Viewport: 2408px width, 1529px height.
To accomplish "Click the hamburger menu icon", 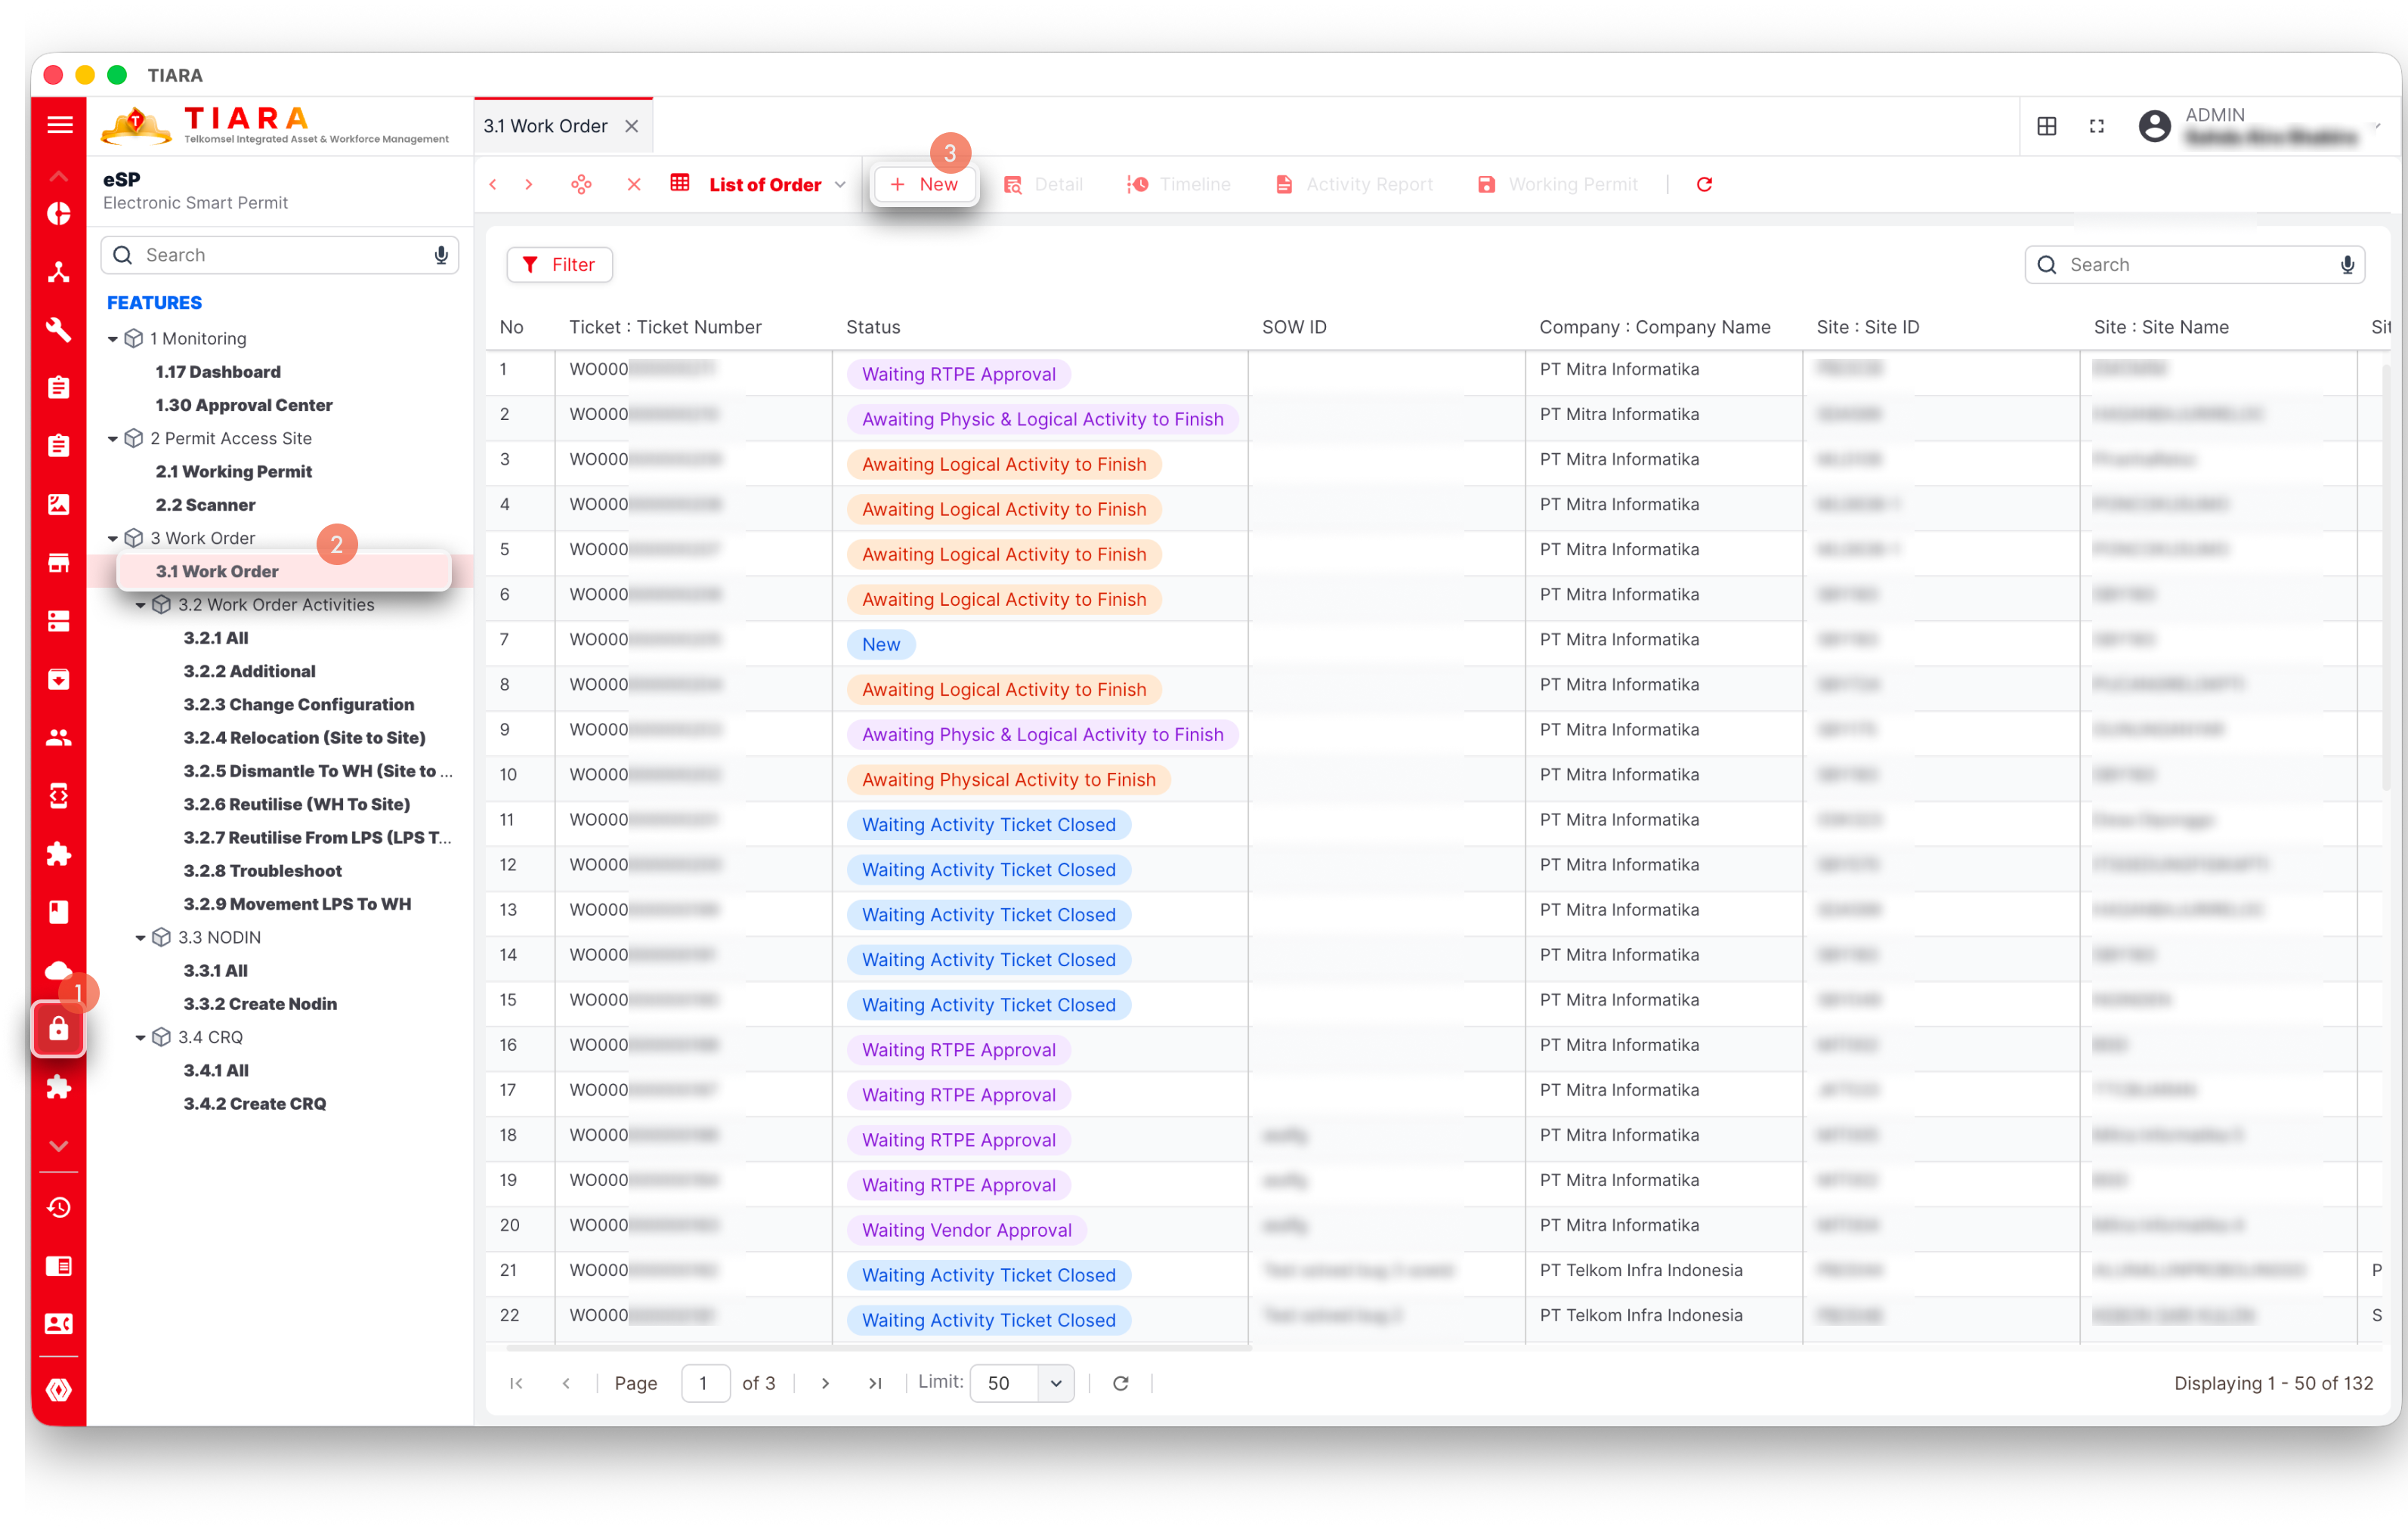I will [x=59, y=125].
